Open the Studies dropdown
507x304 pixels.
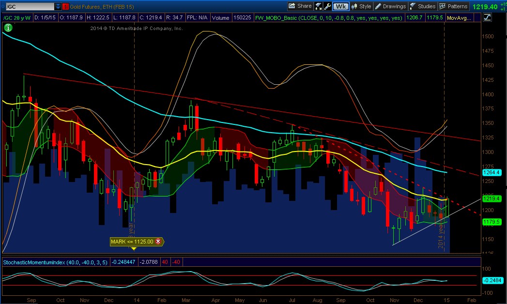tap(422, 6)
